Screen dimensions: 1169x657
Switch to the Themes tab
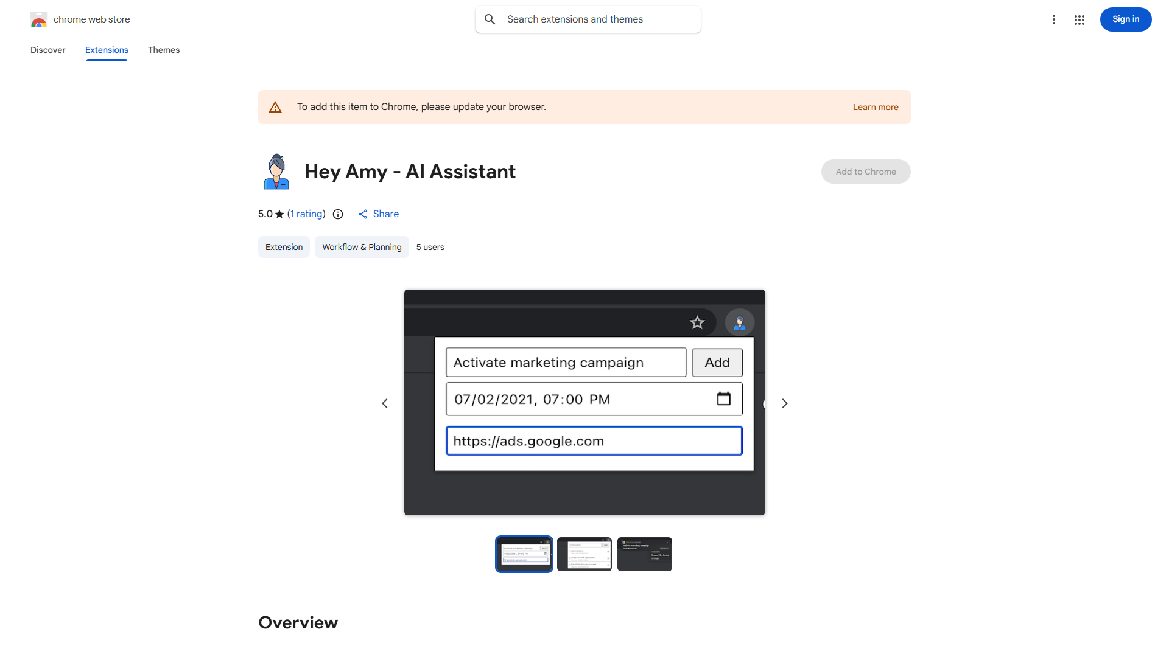[164, 50]
